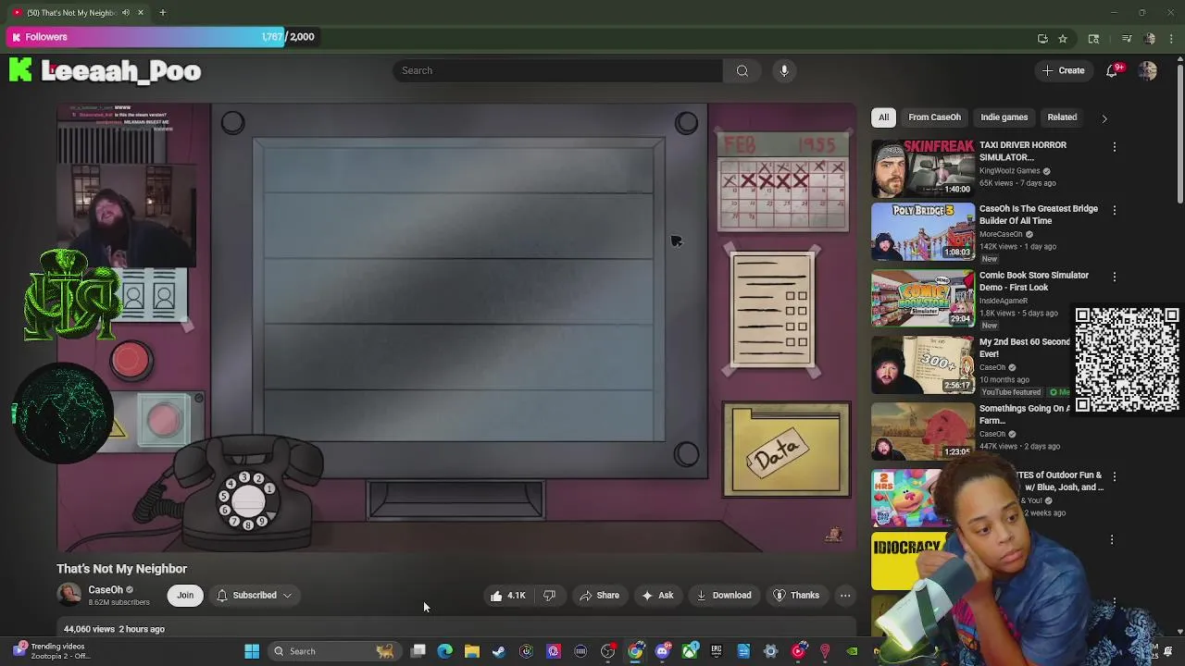
Task: Open Poly Bridge 3 video thumbnail
Action: point(923,231)
